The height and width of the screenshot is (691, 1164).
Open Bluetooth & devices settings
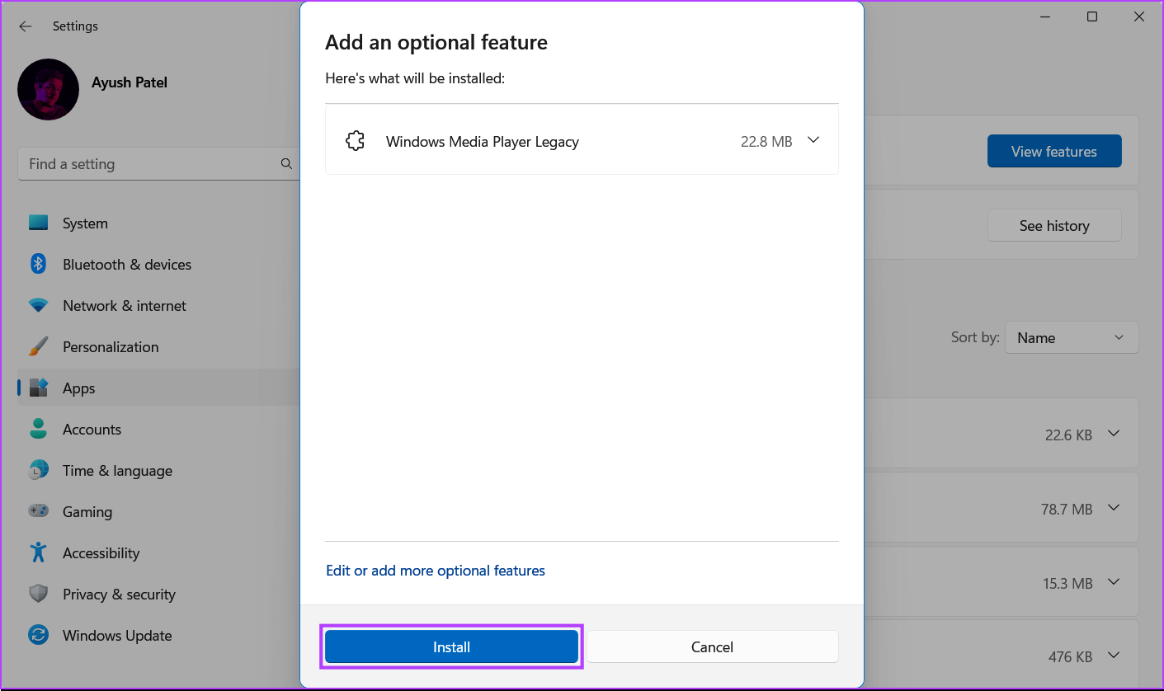[x=127, y=265]
